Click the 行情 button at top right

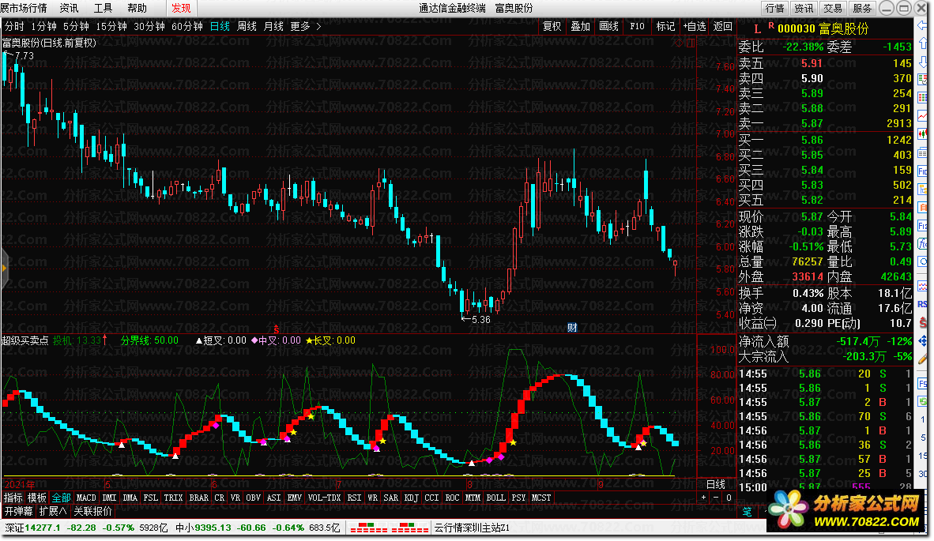(x=775, y=8)
